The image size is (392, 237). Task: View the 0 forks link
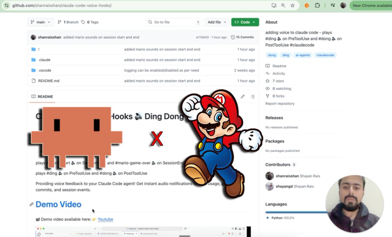275,96
